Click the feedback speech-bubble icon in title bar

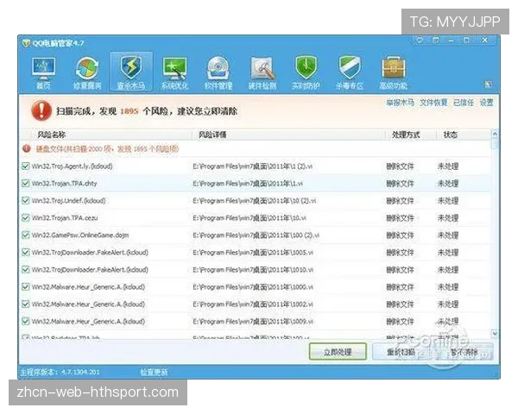coord(420,41)
